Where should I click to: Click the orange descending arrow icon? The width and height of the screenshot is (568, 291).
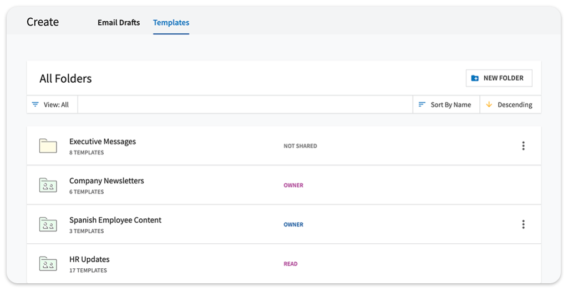point(489,104)
